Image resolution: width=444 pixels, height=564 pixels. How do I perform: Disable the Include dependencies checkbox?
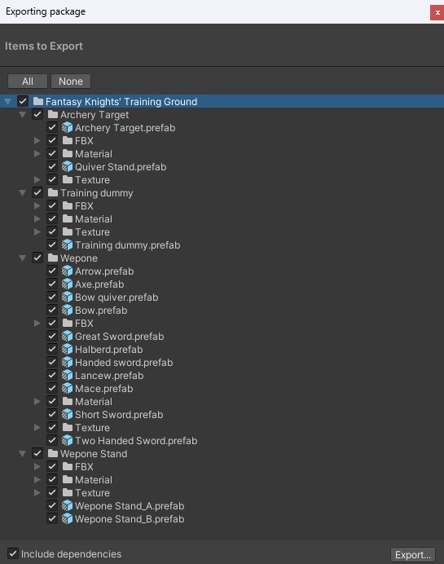[x=13, y=553]
